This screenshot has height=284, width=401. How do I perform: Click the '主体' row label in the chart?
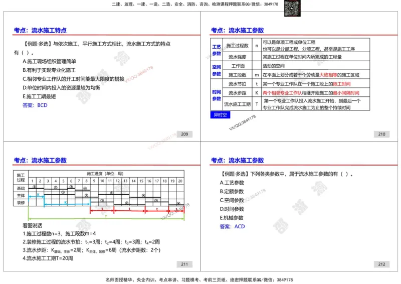[x=21, y=195]
